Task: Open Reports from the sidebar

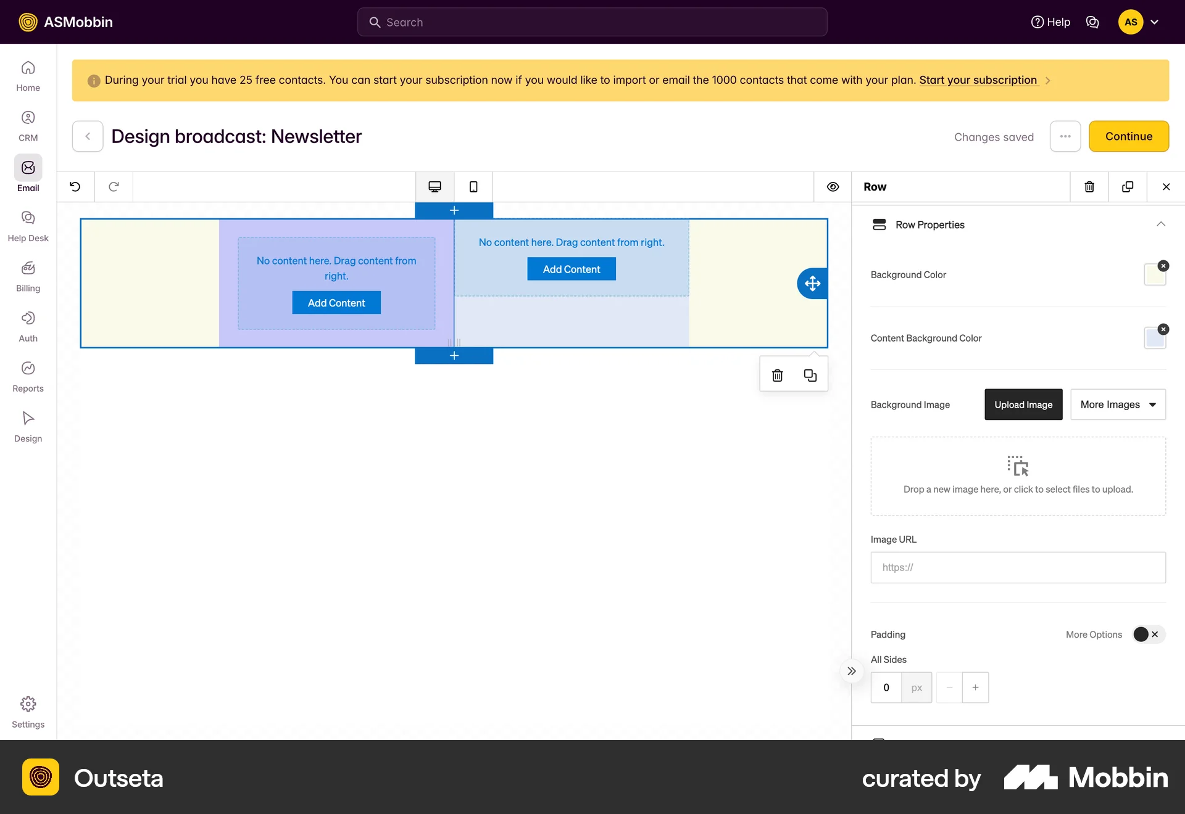Action: click(x=28, y=376)
